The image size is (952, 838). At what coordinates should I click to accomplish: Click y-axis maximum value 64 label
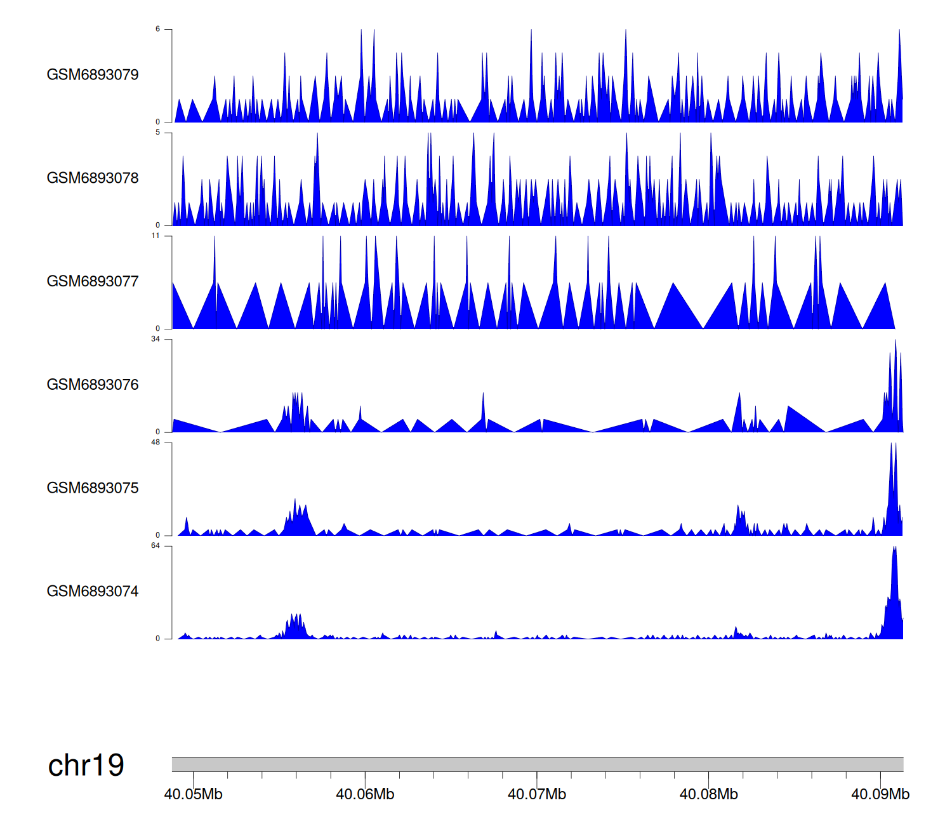[155, 546]
